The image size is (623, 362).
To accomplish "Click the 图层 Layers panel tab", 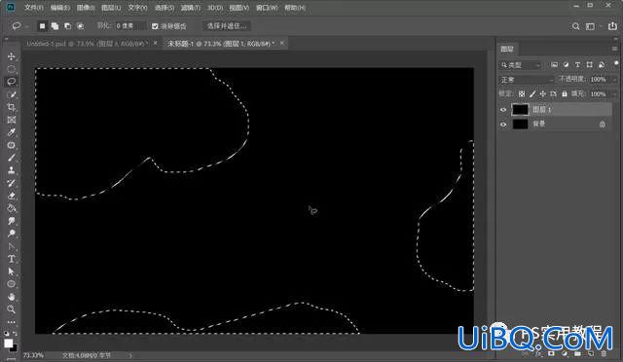I will point(507,49).
